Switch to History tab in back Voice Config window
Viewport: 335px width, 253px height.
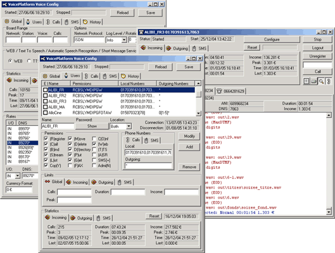pyautogui.click(x=92, y=22)
